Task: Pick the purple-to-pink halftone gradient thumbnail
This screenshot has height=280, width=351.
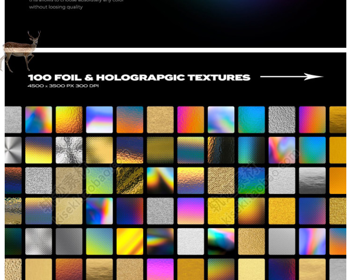Action: click(x=191, y=211)
